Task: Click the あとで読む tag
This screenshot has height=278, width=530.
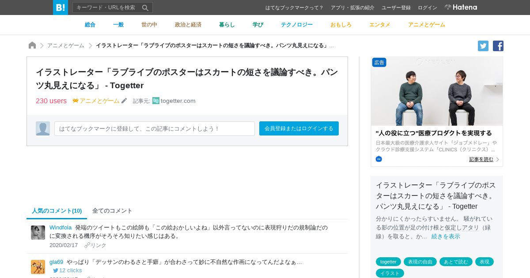Action: [x=456, y=262]
